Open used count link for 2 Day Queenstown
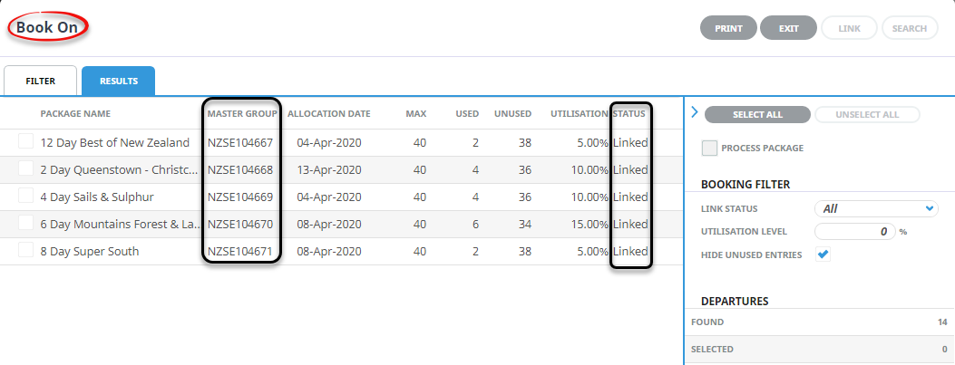The height and width of the screenshot is (365, 955). coord(475,169)
